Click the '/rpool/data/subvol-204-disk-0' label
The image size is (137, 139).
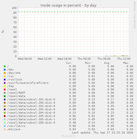click(x=31, y=113)
